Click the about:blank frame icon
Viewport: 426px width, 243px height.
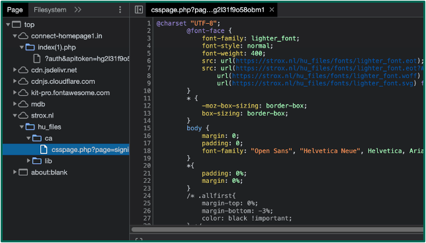pyautogui.click(x=23, y=172)
